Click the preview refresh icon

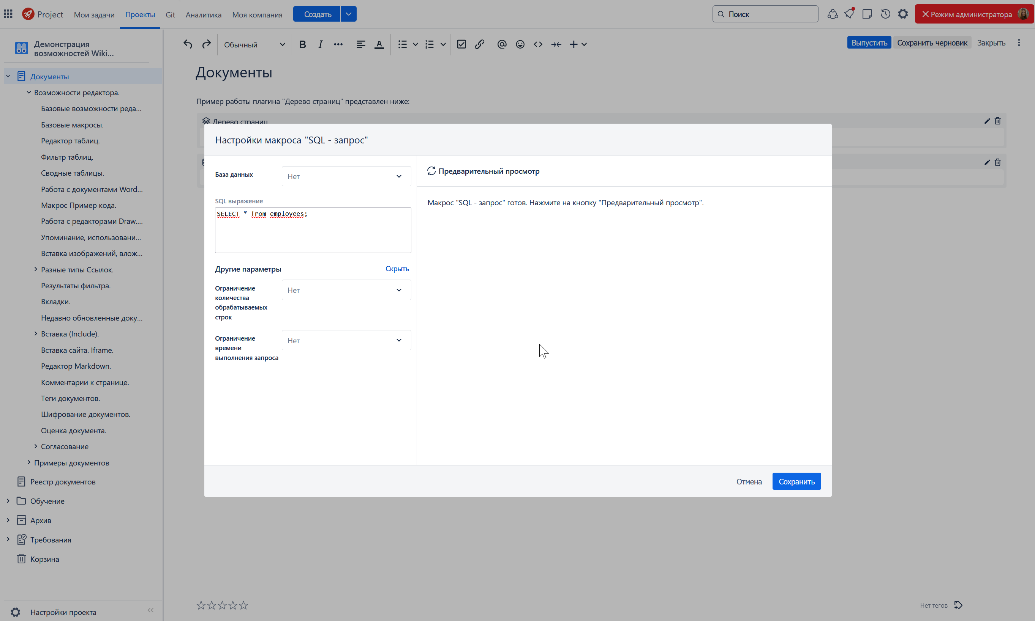click(x=431, y=171)
